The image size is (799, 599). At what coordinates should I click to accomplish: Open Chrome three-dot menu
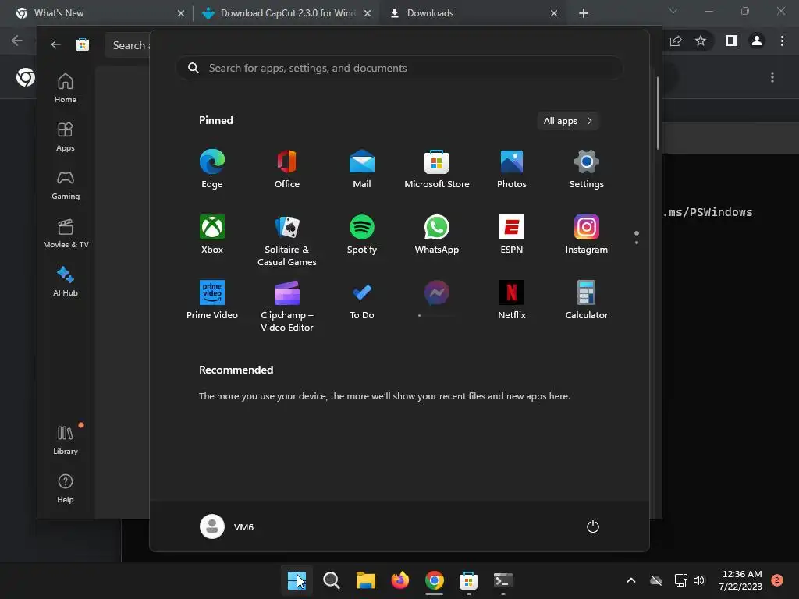coord(782,41)
